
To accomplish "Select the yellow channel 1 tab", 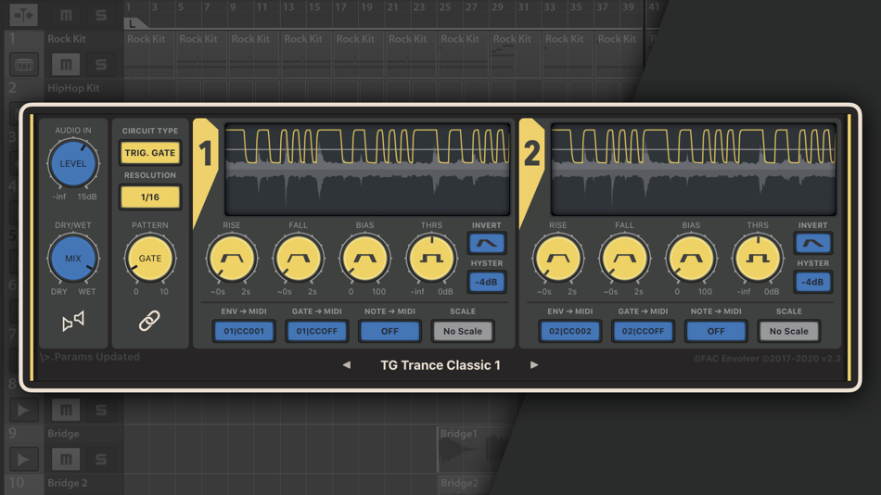I will point(205,163).
